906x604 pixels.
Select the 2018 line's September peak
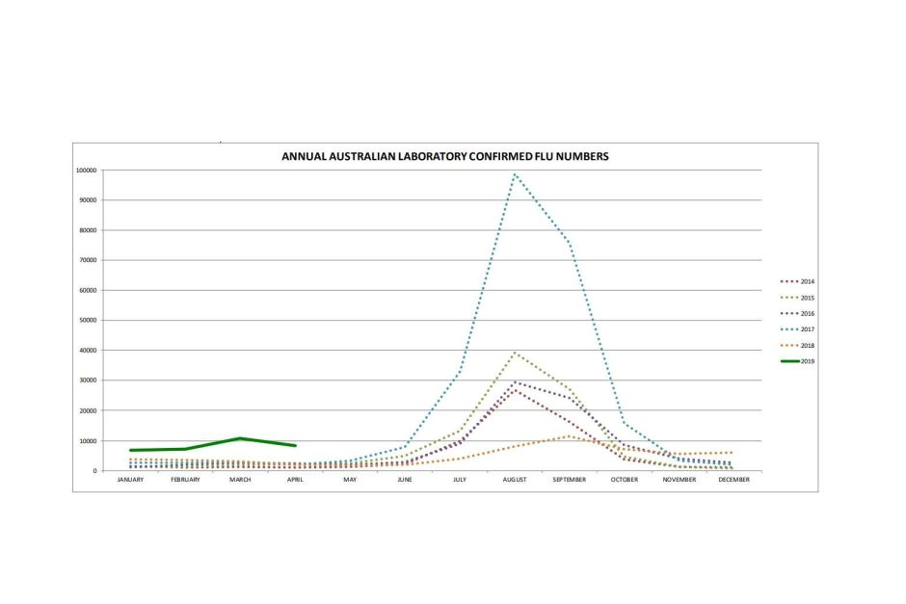570,436
